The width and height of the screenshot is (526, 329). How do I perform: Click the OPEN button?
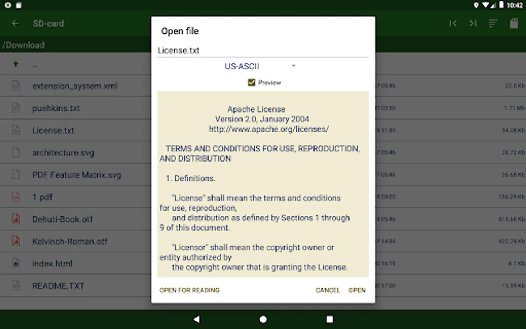(x=357, y=290)
